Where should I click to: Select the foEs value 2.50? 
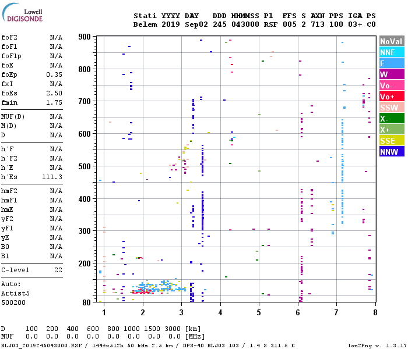coord(54,93)
